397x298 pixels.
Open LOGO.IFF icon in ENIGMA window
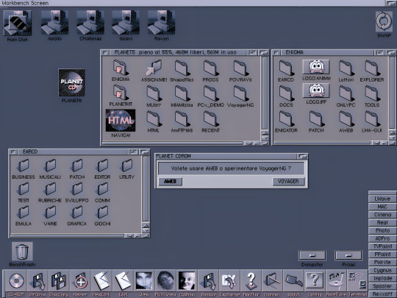(316, 91)
